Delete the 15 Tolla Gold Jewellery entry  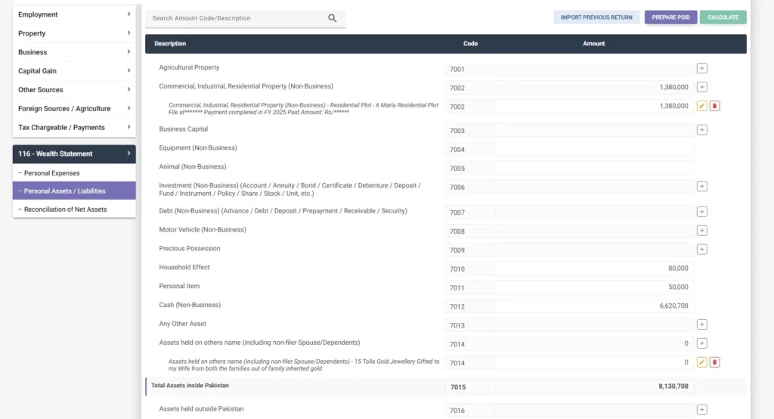(714, 362)
